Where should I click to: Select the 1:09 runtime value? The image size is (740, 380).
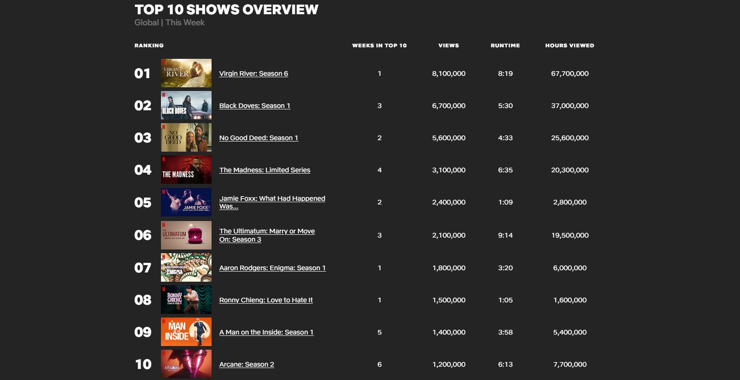[x=505, y=202]
